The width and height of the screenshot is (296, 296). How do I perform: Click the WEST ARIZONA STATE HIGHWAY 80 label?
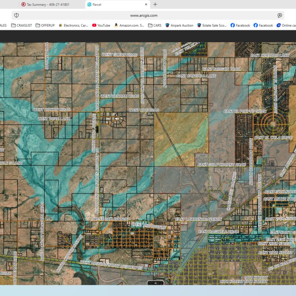111,265
